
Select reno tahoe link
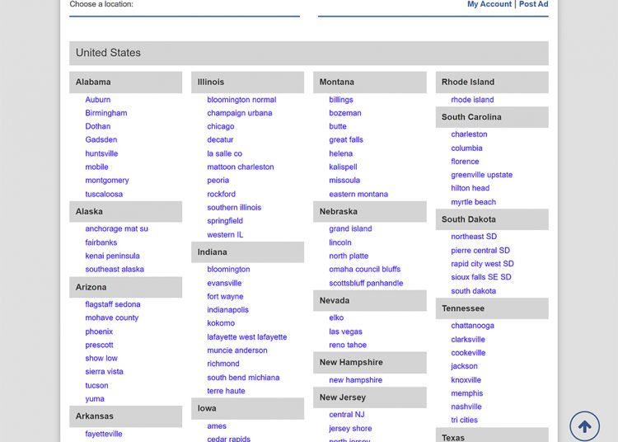(348, 346)
